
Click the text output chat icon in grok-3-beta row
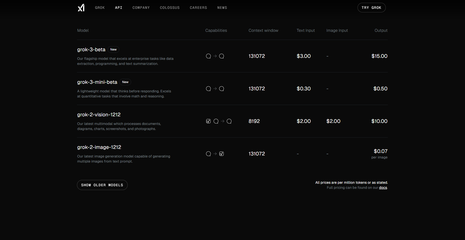tap(222, 56)
